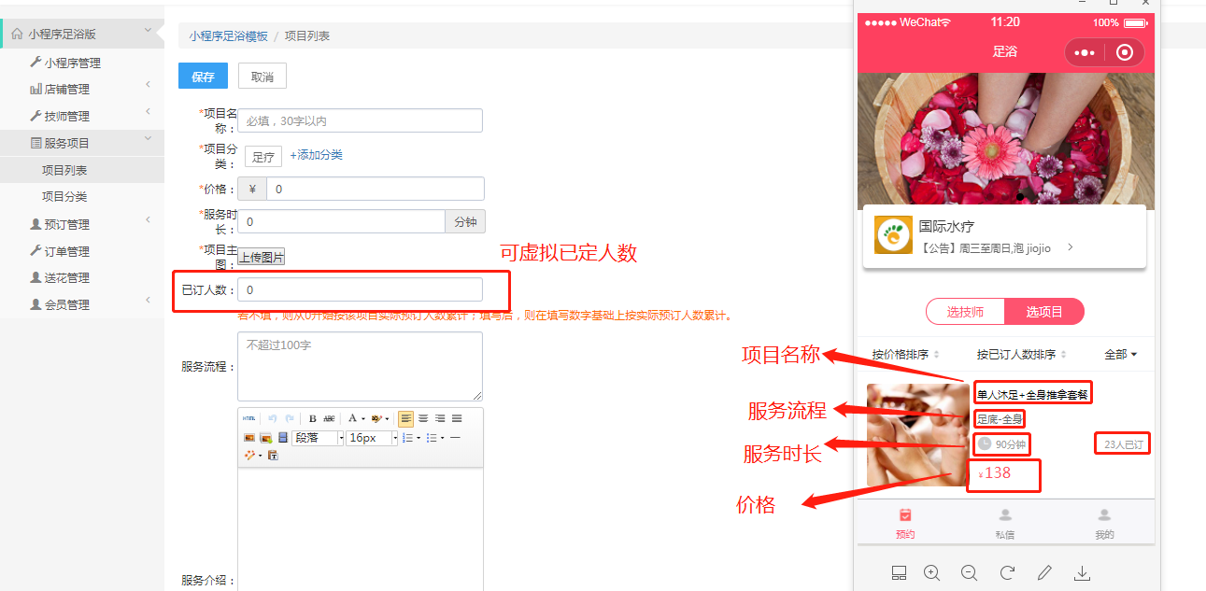Click the +添加分类 link

(316, 155)
